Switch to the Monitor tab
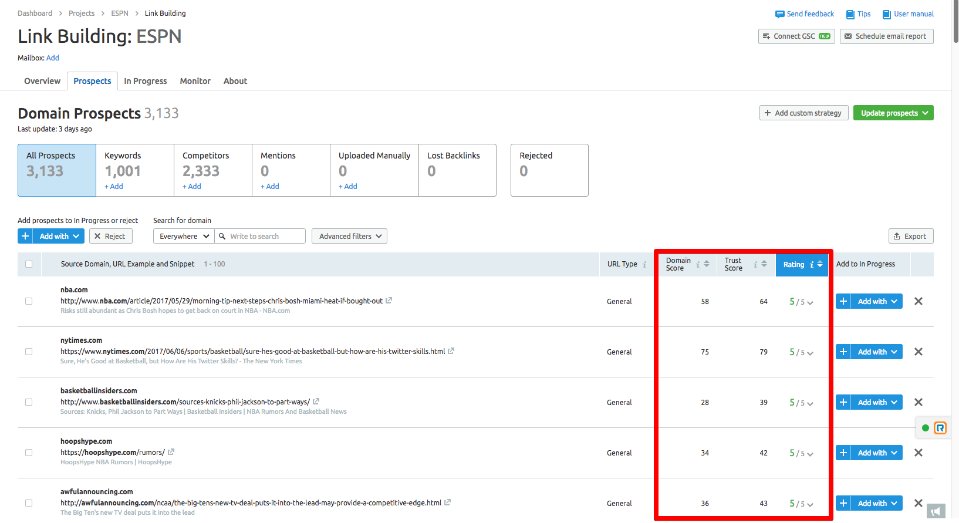This screenshot has width=959, height=523. pyautogui.click(x=195, y=81)
